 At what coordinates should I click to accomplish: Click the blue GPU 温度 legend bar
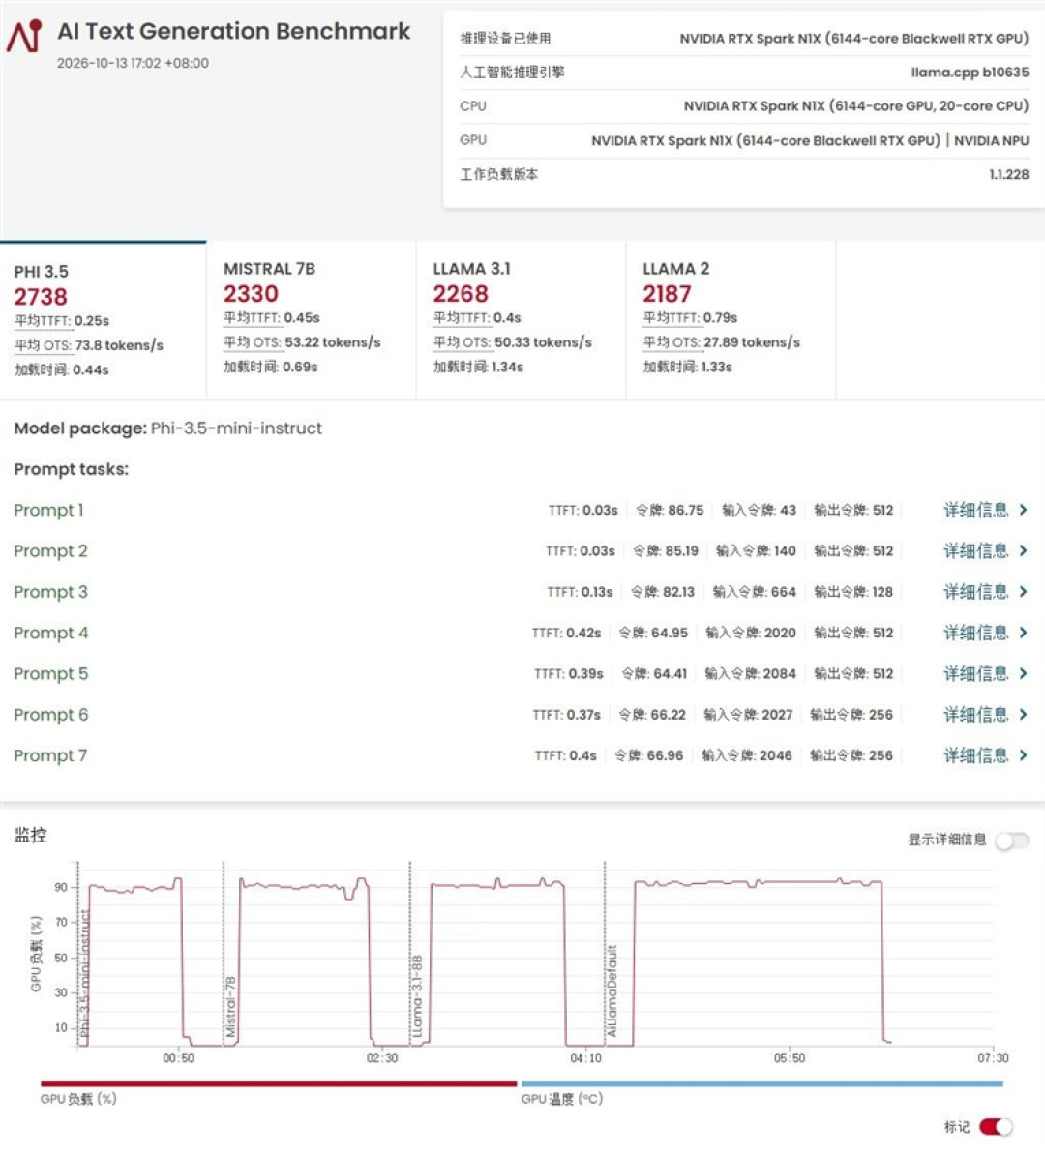pyautogui.click(x=762, y=1083)
